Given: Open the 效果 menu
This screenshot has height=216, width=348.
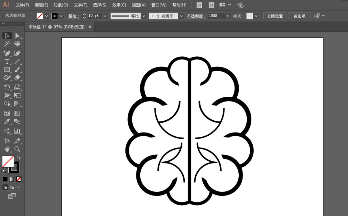Looking at the screenshot, I should 118,5.
